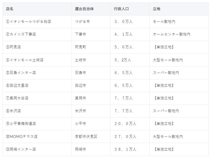
Task: Click the ３８．１万人 population cell
Action: [x=130, y=150]
